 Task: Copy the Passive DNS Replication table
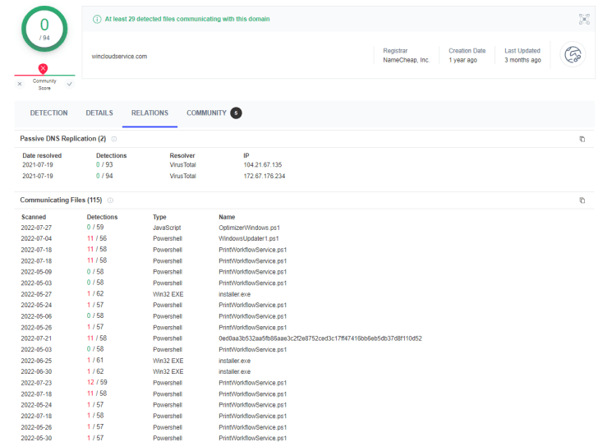582,139
